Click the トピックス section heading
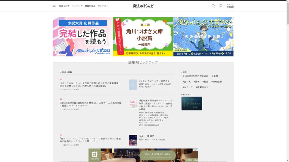This screenshot has height=162, width=289. [186, 94]
